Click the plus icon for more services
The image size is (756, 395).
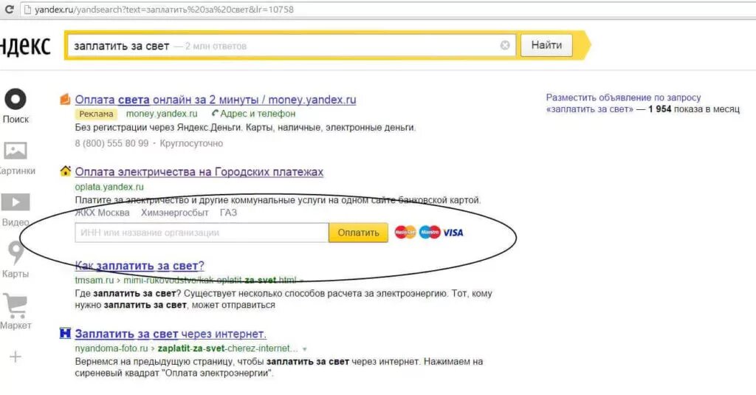16,357
